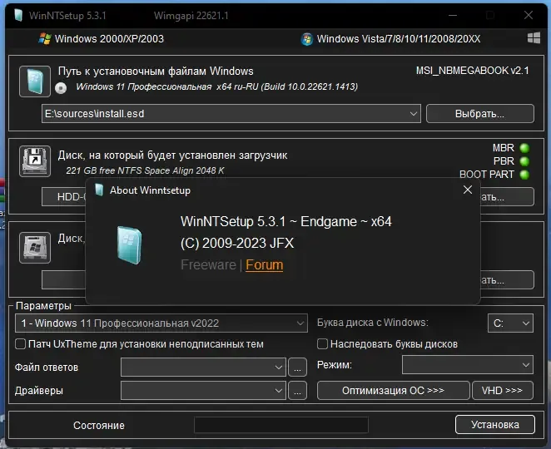Click WinNTSetup 5.3.1 ~ Endgame ~ x64 text
This screenshot has width=551, height=449.
pos(286,221)
